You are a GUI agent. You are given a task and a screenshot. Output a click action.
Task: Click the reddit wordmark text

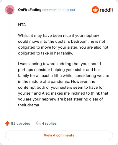click(x=106, y=10)
